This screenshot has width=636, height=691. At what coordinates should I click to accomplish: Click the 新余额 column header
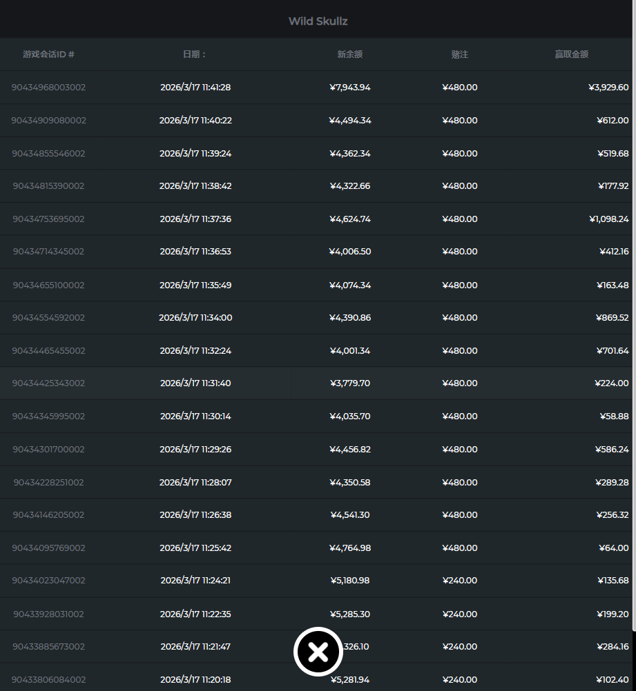point(349,54)
